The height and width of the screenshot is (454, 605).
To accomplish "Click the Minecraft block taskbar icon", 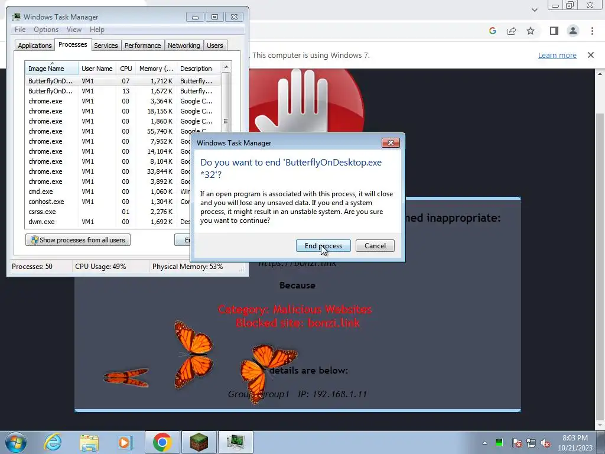I will pos(199,442).
